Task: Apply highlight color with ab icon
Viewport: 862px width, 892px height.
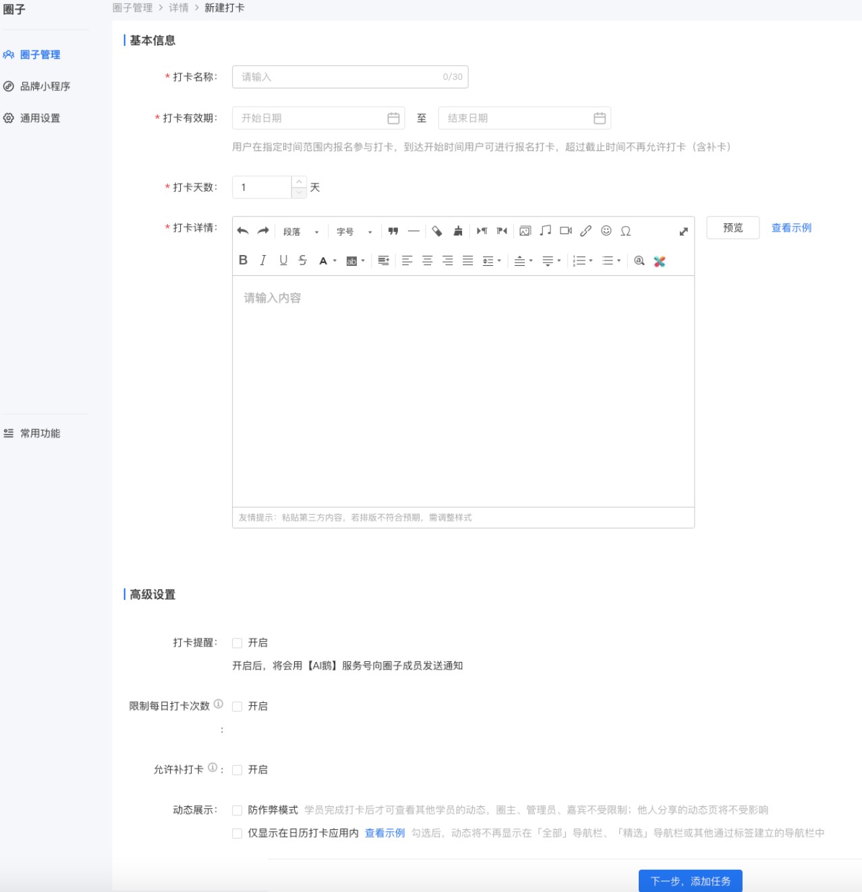Action: click(x=351, y=261)
